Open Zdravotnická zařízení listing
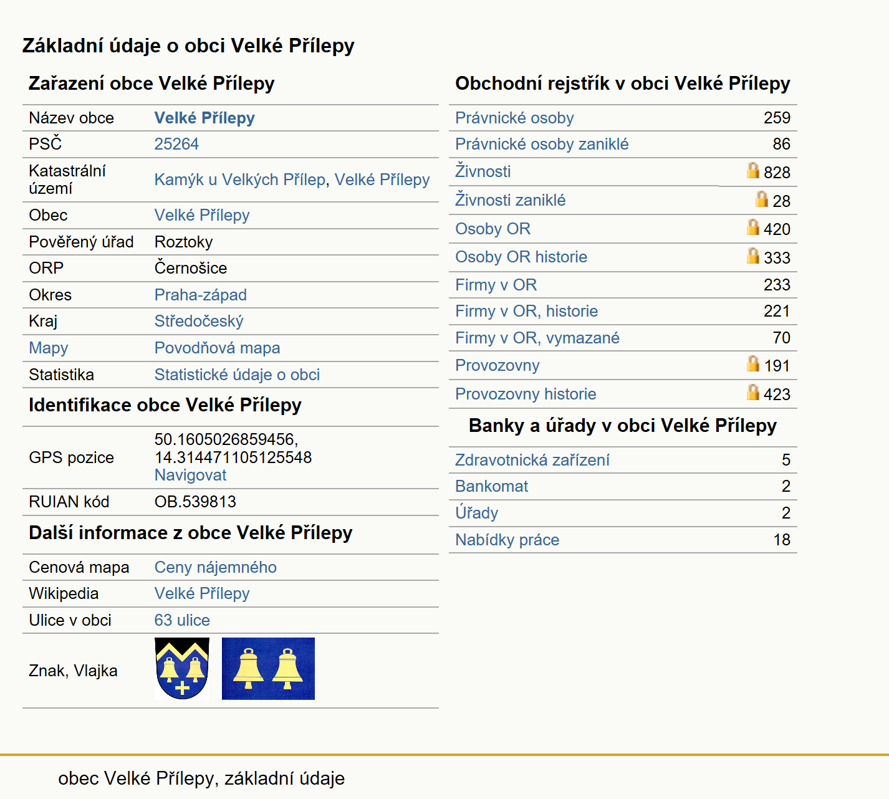This screenshot has height=799, width=889. point(532,460)
